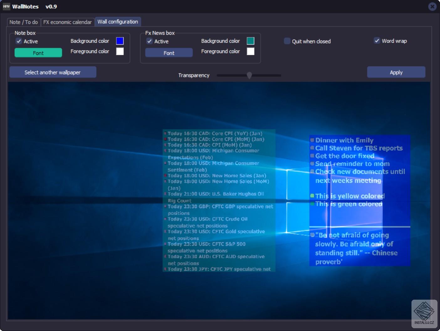This screenshot has width=440, height=331.
Task: Click the Chinese proverb quote in preview
Action: [356, 248]
